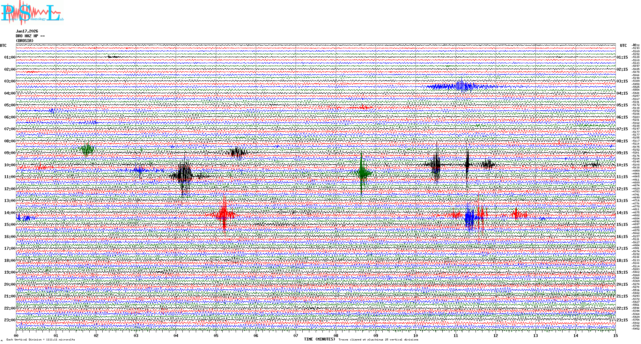Select the 03:15 marker on right axis
Screen dimensions: 641x344
tap(622, 81)
